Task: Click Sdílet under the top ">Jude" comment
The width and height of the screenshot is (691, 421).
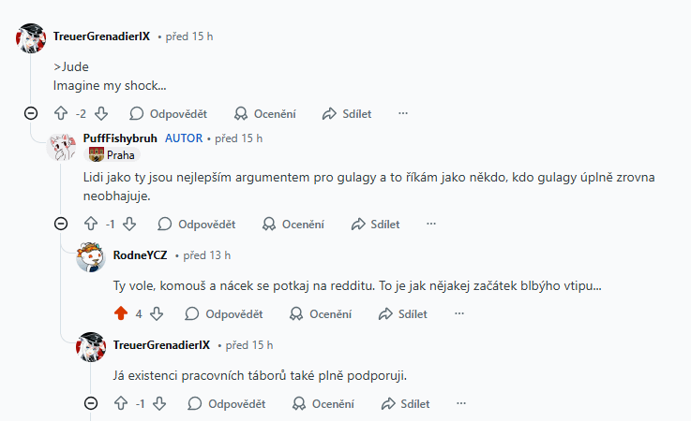Action: click(x=347, y=113)
